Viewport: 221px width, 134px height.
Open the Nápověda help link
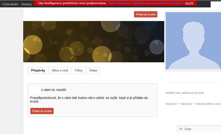coord(186,104)
